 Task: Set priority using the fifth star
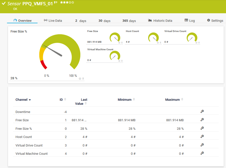click(73, 2)
